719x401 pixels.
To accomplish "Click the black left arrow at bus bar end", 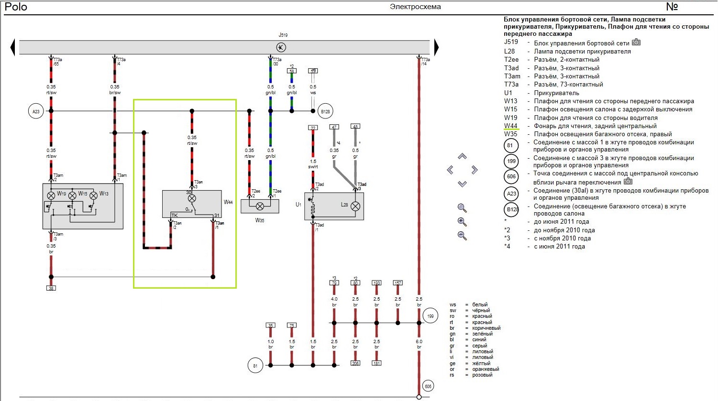I will (13, 47).
